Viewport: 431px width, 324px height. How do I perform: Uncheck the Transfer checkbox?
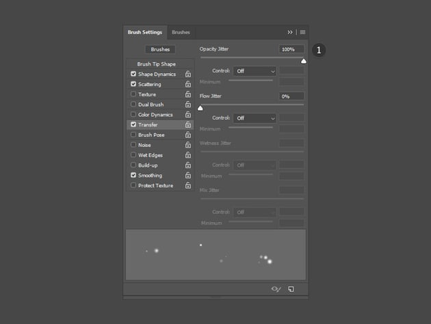(133, 124)
